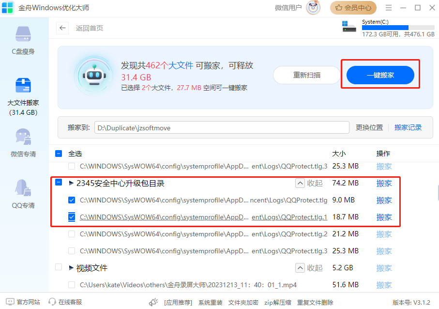Click the back arrow icon

[62, 28]
